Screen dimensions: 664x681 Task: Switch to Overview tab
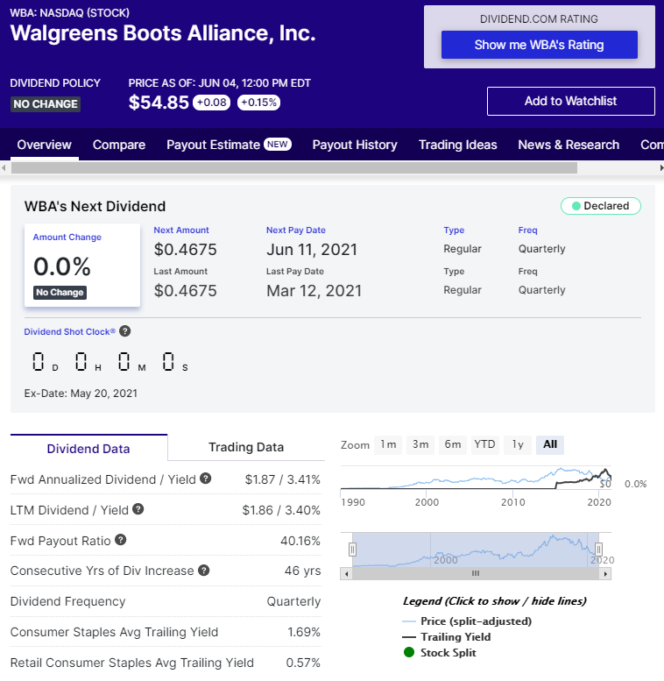pos(45,145)
